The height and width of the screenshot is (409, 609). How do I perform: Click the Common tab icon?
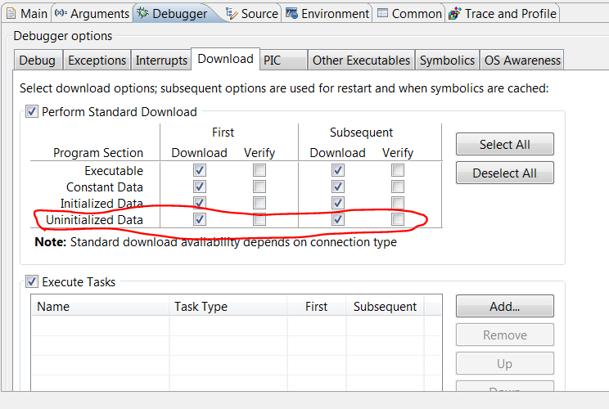tap(381, 13)
